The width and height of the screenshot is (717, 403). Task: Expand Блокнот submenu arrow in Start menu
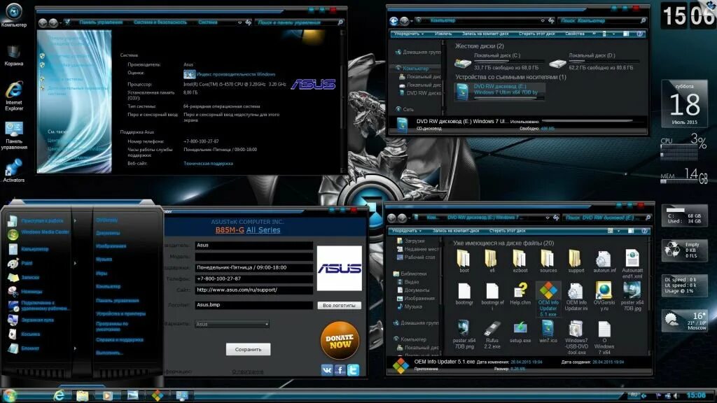(x=75, y=348)
